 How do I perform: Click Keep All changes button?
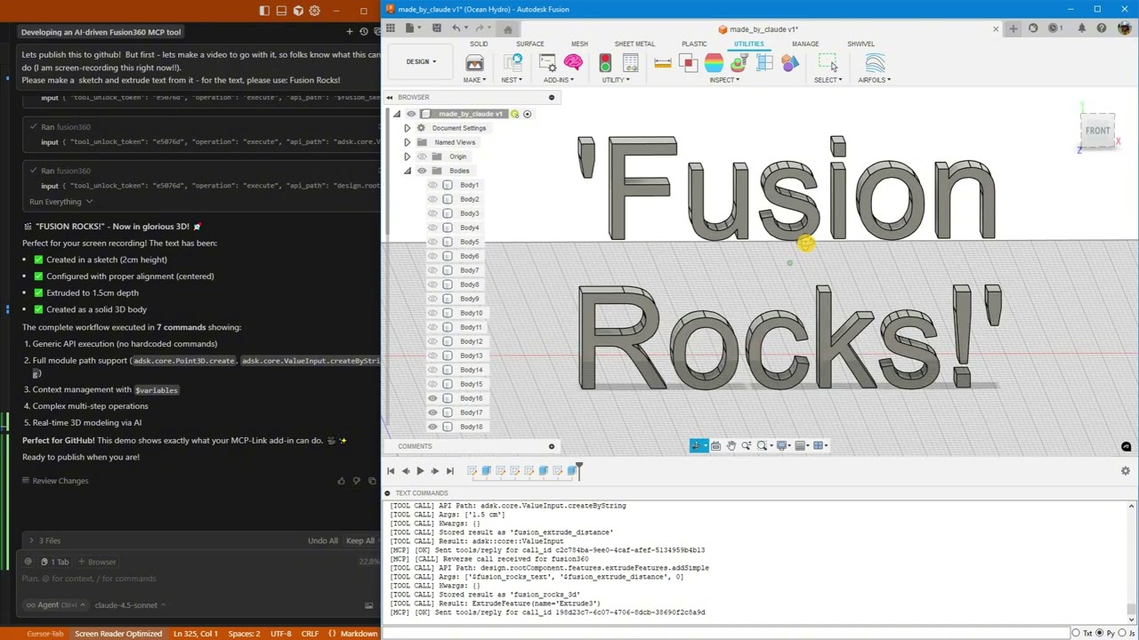point(360,540)
